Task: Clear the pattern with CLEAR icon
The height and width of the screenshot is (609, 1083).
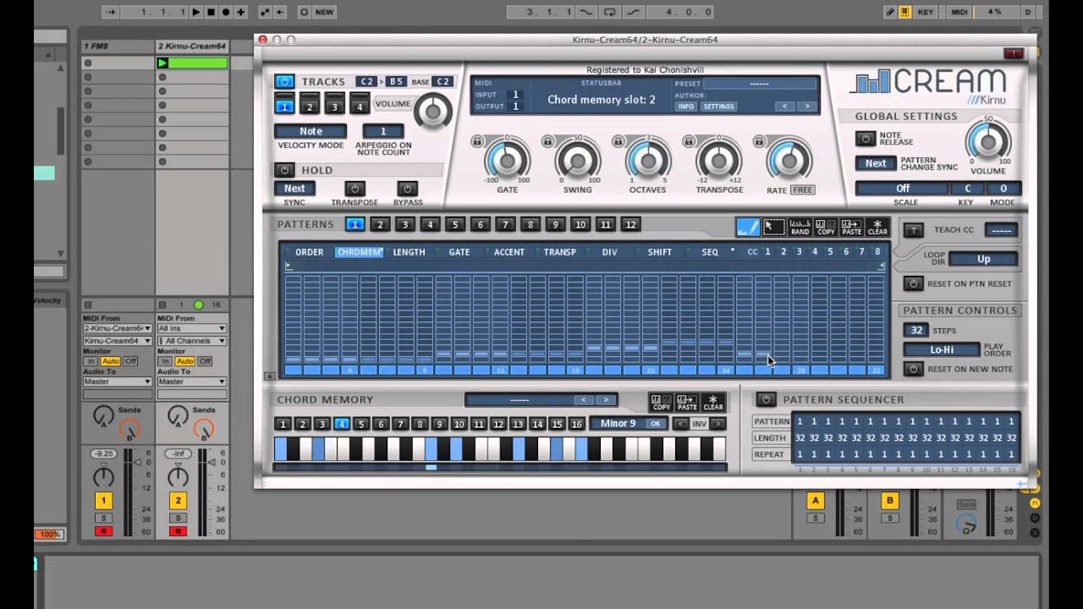Action: pyautogui.click(x=877, y=227)
